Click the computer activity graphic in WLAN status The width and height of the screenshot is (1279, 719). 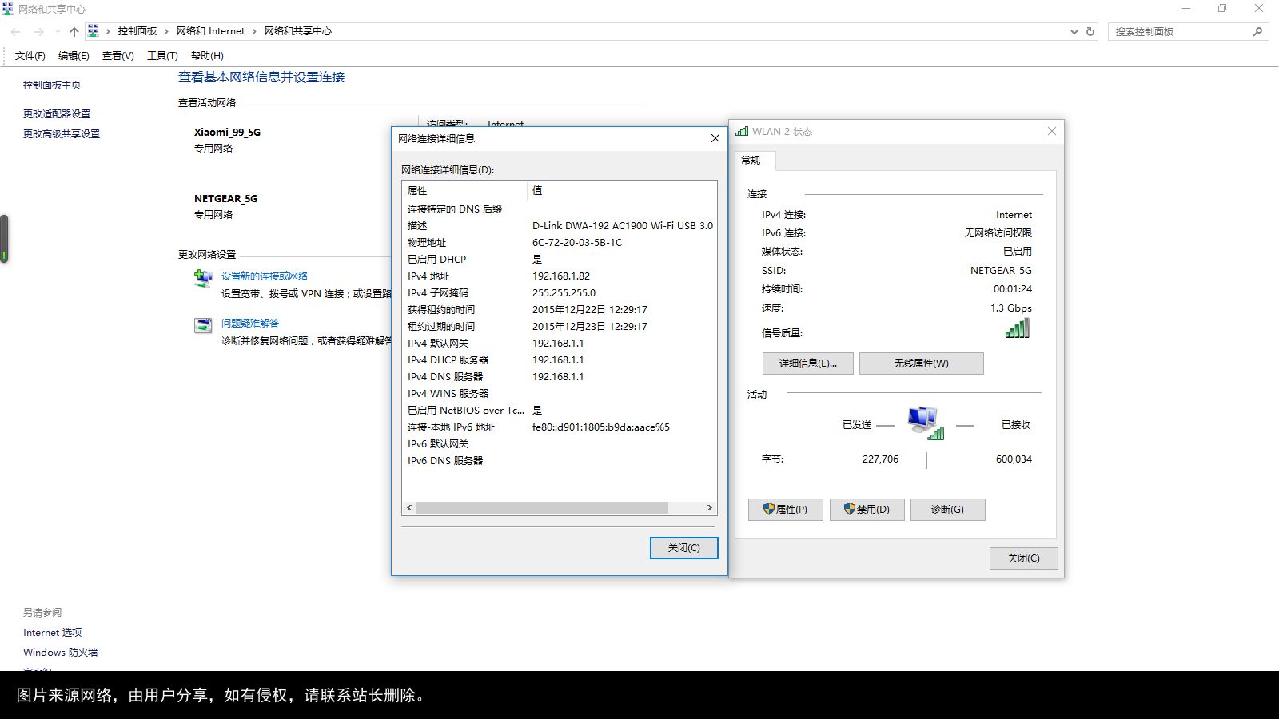925,421
